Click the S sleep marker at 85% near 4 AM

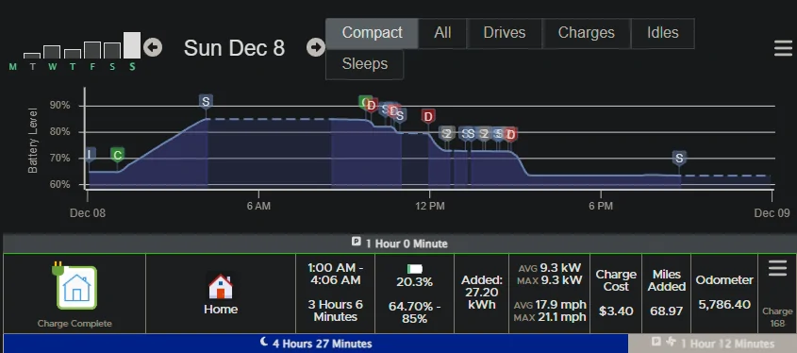pyautogui.click(x=206, y=102)
